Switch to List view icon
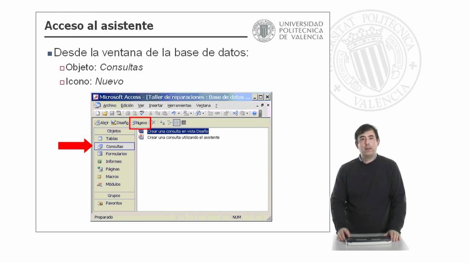The image size is (469, 263). pos(177,123)
